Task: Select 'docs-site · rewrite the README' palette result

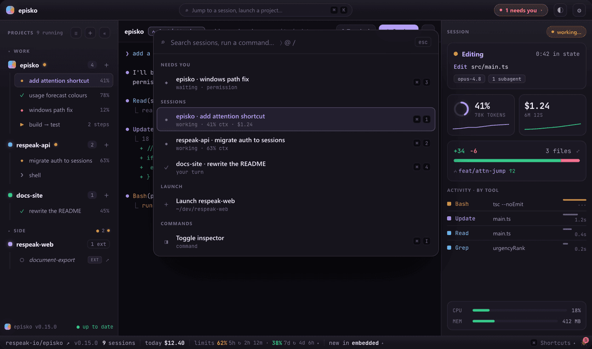Action: click(295, 167)
